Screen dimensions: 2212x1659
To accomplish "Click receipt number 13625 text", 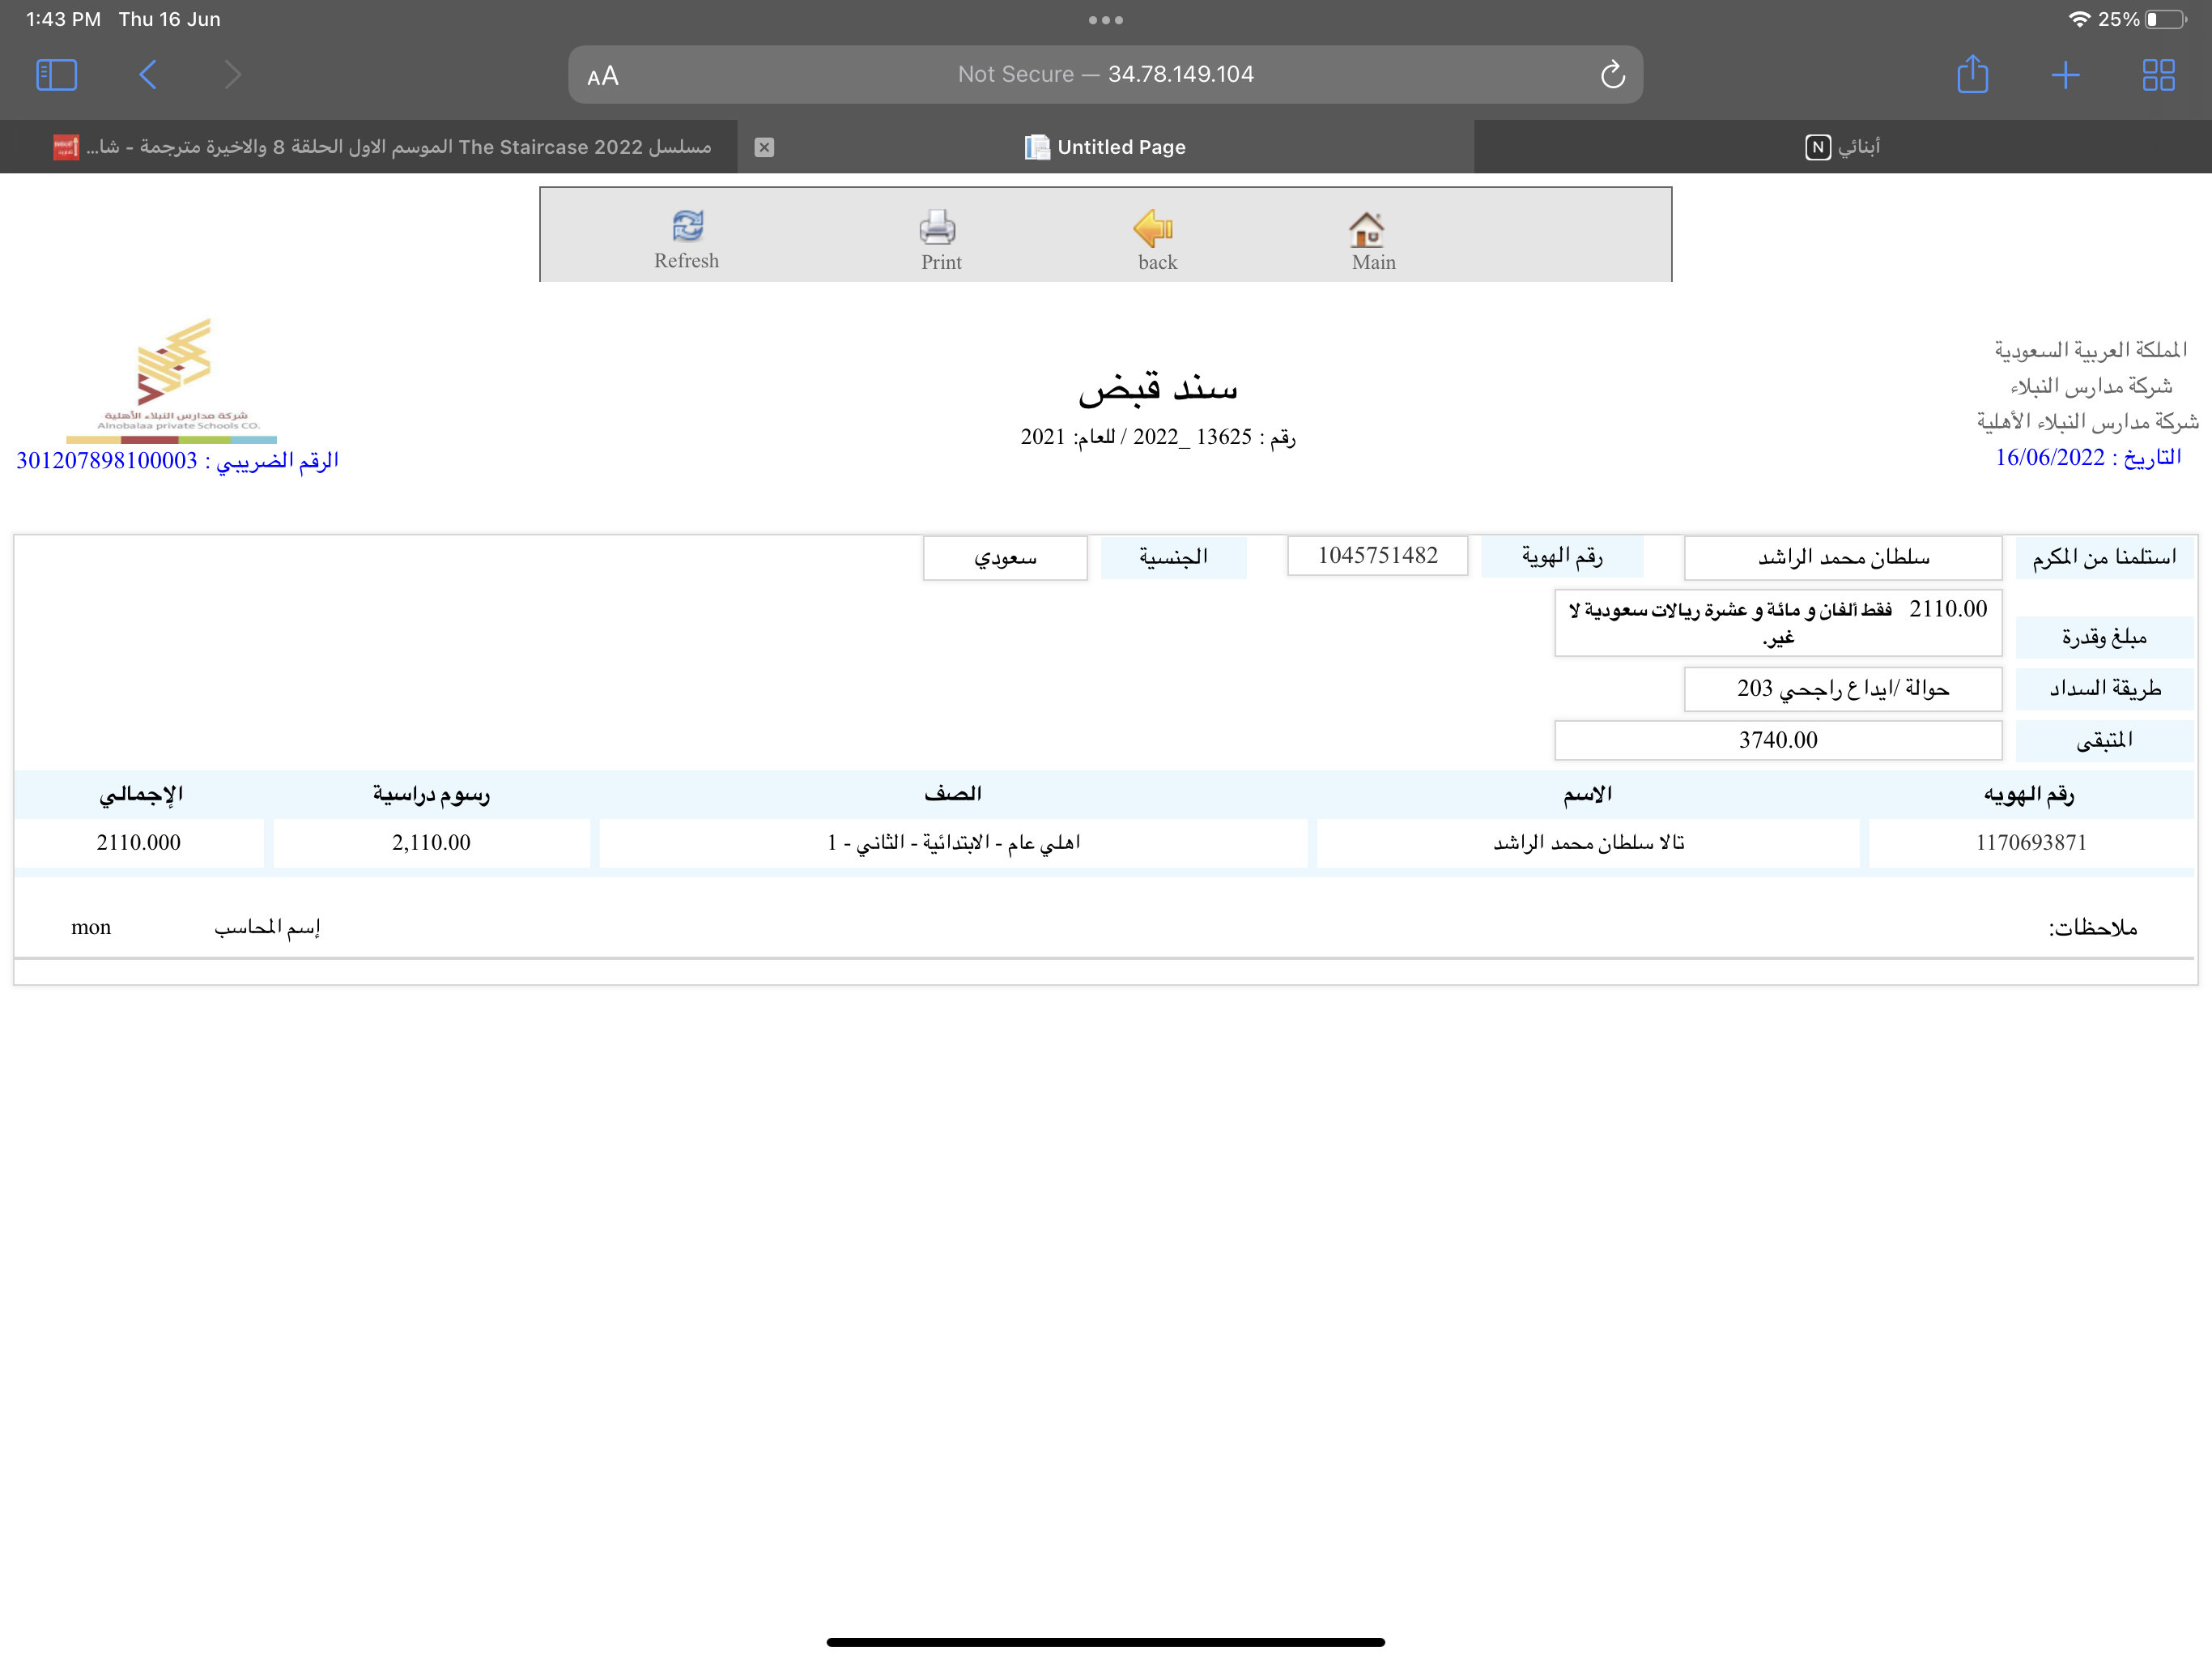I will click(1224, 437).
